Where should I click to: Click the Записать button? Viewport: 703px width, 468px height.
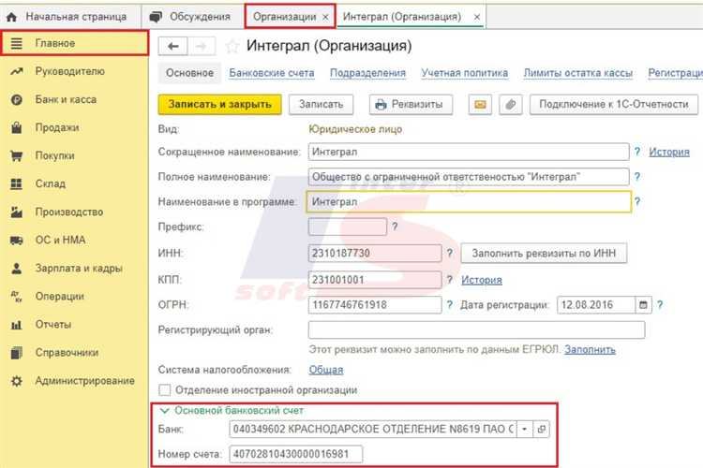pos(321,105)
